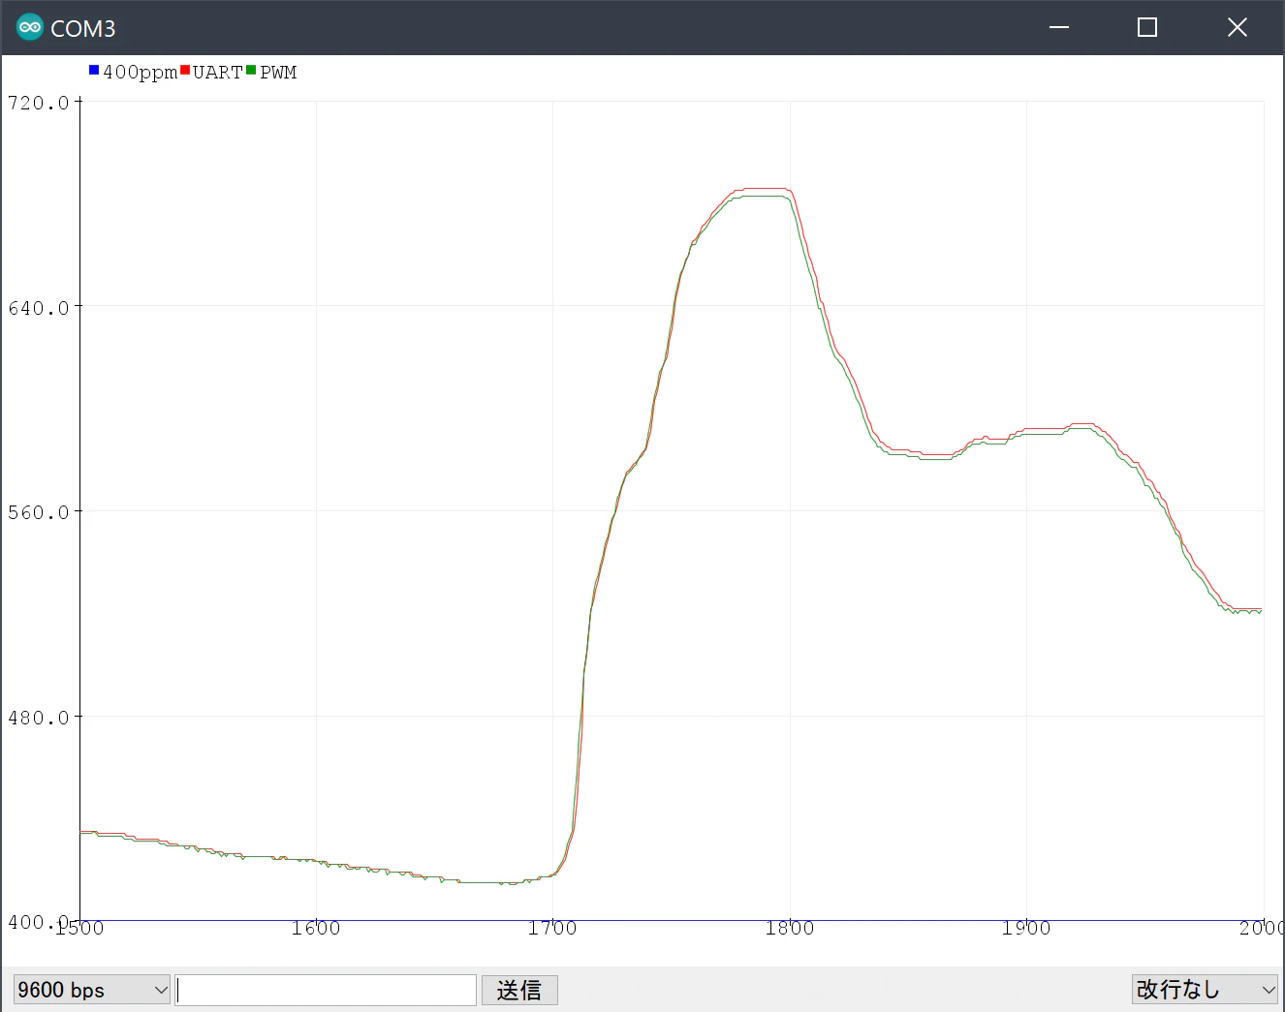Click the UART legend label
Screen dimensions: 1285x1012
coord(217,72)
